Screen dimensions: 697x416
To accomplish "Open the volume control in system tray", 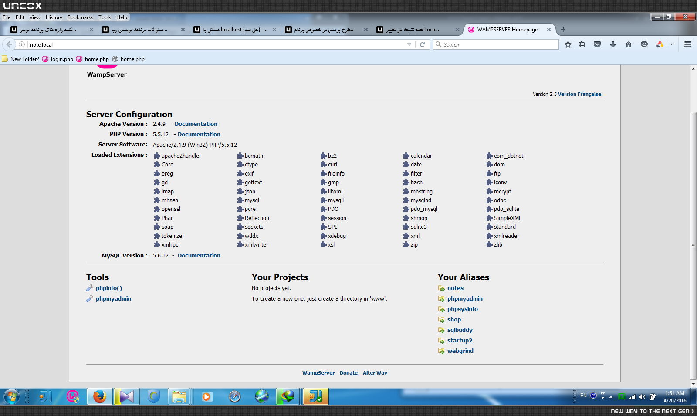I will click(x=642, y=397).
